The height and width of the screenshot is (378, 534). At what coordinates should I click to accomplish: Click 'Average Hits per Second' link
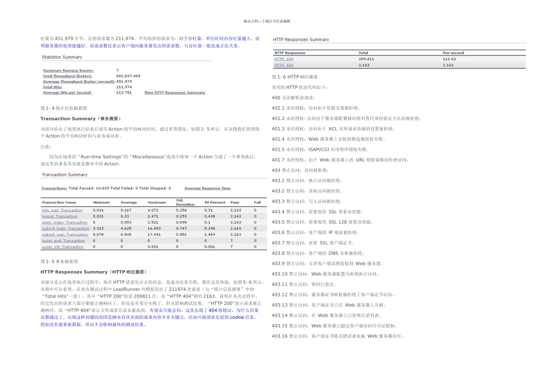click(67, 92)
